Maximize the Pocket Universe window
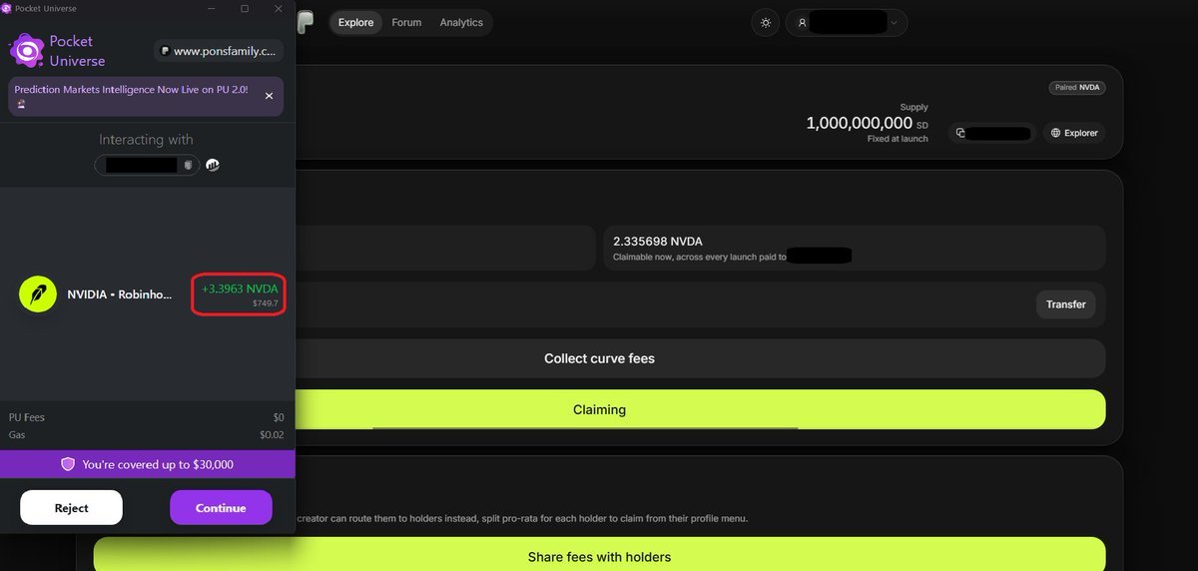 pyautogui.click(x=245, y=8)
